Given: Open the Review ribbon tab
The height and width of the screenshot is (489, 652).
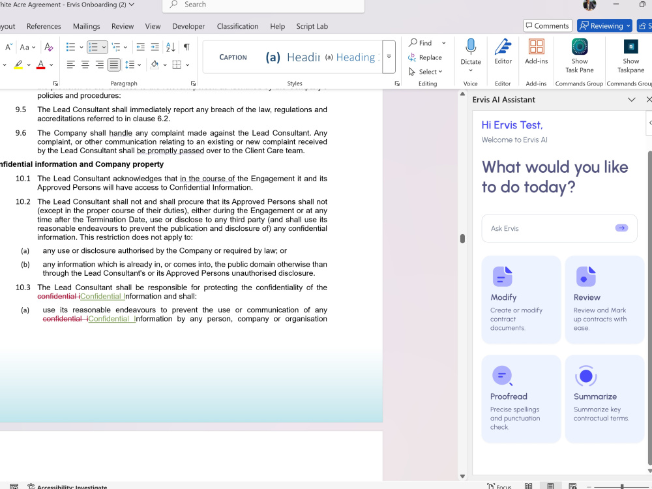Looking at the screenshot, I should [x=123, y=26].
